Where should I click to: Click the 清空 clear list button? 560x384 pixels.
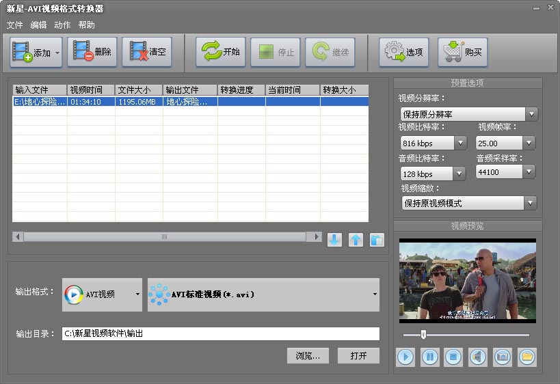click(147, 52)
